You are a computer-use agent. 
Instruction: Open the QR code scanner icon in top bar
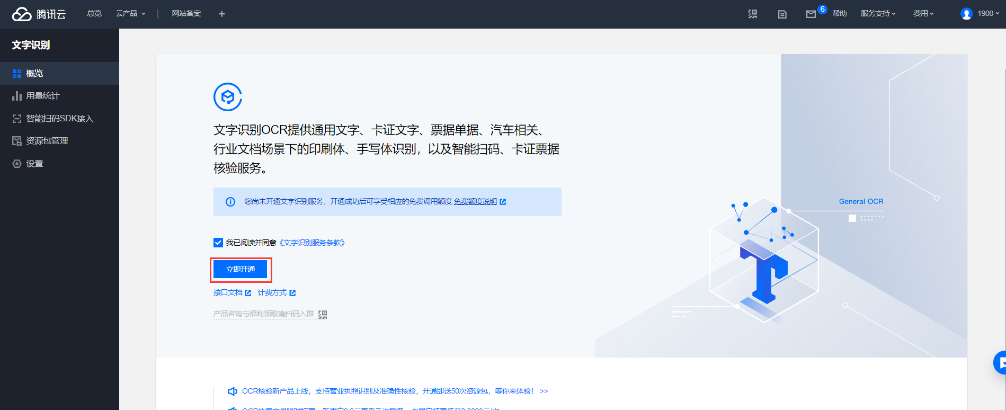pyautogui.click(x=753, y=14)
